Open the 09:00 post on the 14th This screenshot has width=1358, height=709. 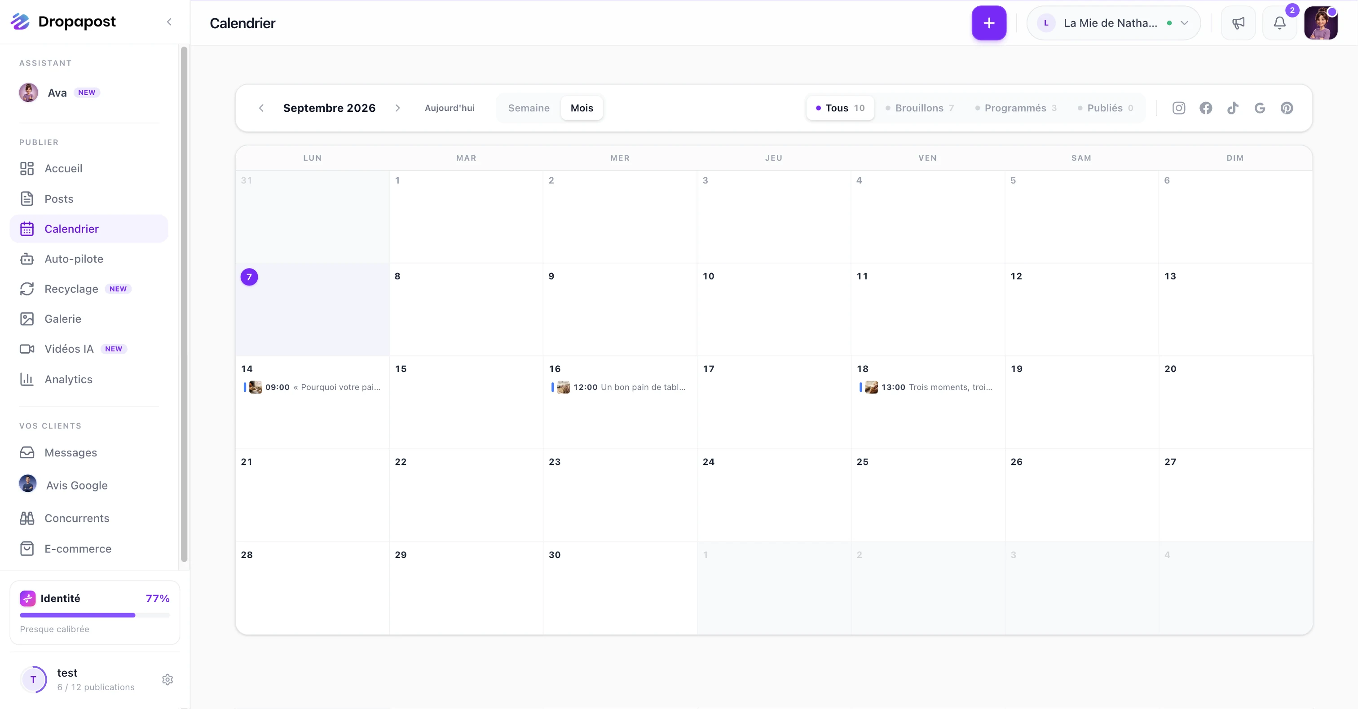pyautogui.click(x=312, y=387)
